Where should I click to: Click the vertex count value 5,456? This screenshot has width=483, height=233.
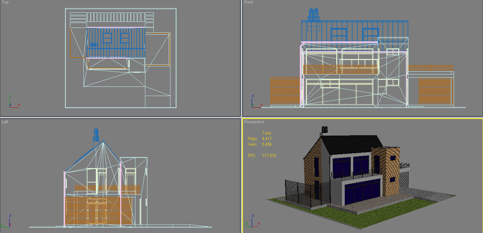pyautogui.click(x=267, y=144)
